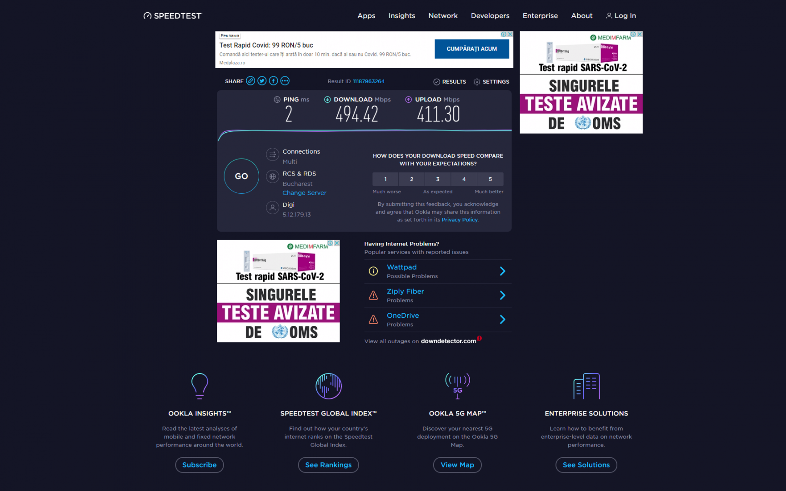This screenshot has width=786, height=491.
Task: Click the SETTINGS label
Action: [x=496, y=82]
